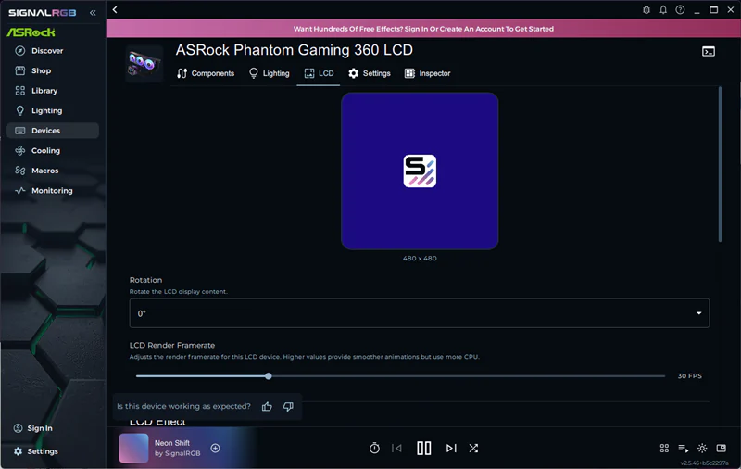Click the free effects sign-in banner
This screenshot has width=741, height=469.
pos(423,29)
